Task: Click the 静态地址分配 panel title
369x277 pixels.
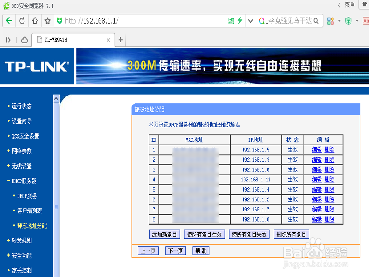Action: (149, 109)
